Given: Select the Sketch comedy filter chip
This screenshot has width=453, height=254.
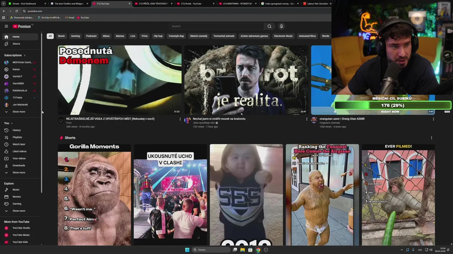Looking at the screenshot, I should (x=199, y=36).
